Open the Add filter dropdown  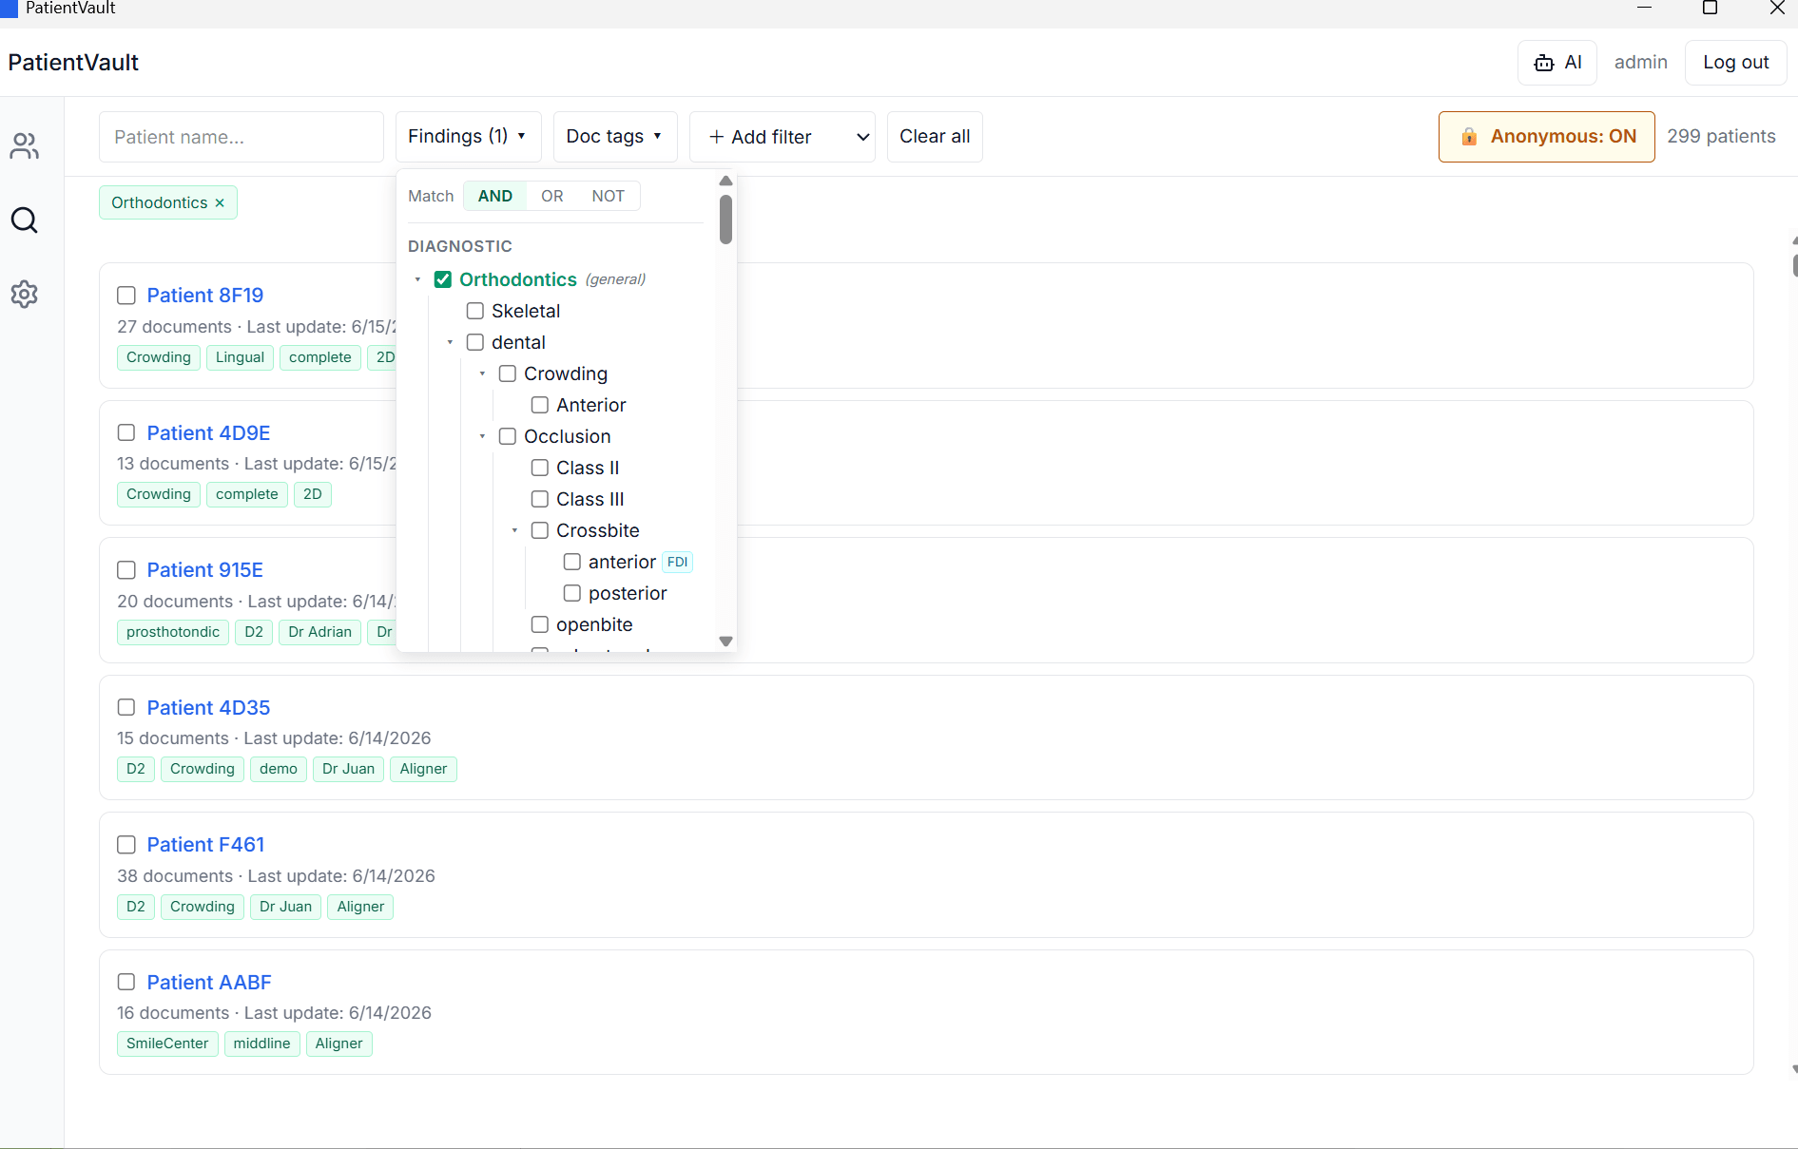pyautogui.click(x=782, y=137)
